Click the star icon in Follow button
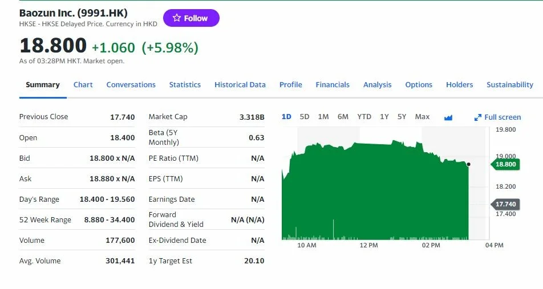Viewport: 543px width, 289px height. pyautogui.click(x=177, y=18)
